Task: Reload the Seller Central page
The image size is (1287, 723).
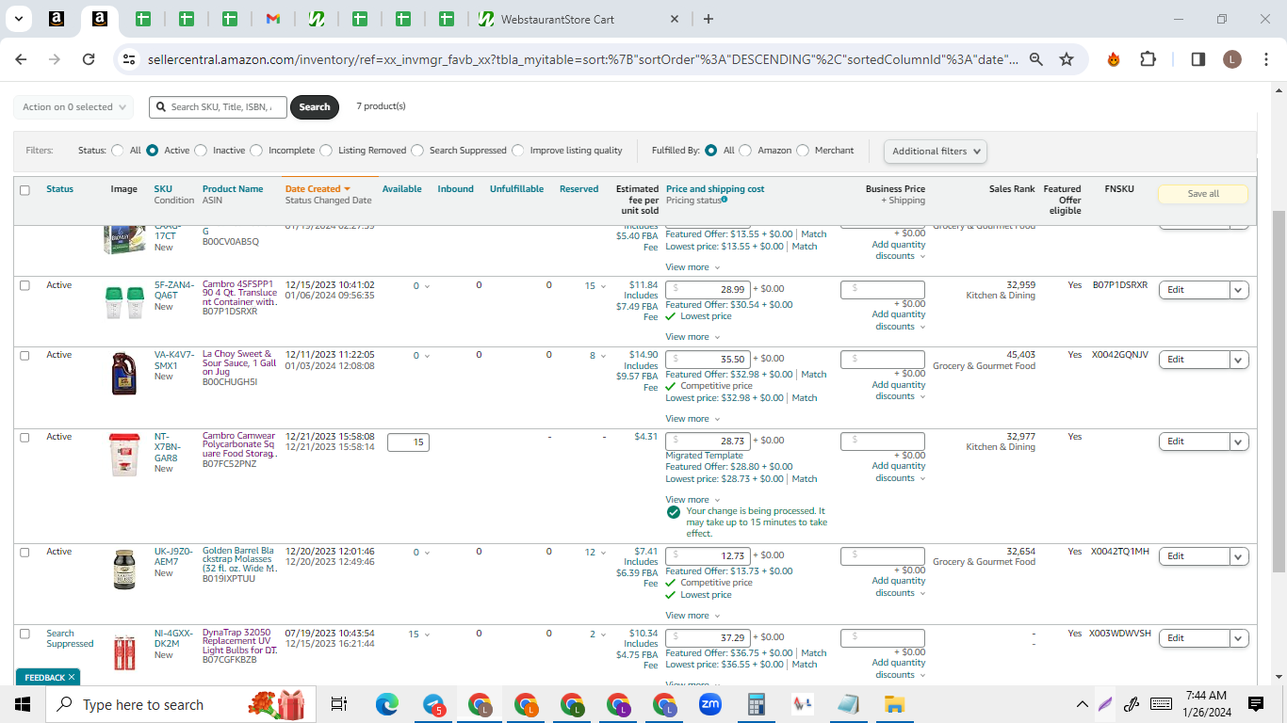Action: point(89,59)
